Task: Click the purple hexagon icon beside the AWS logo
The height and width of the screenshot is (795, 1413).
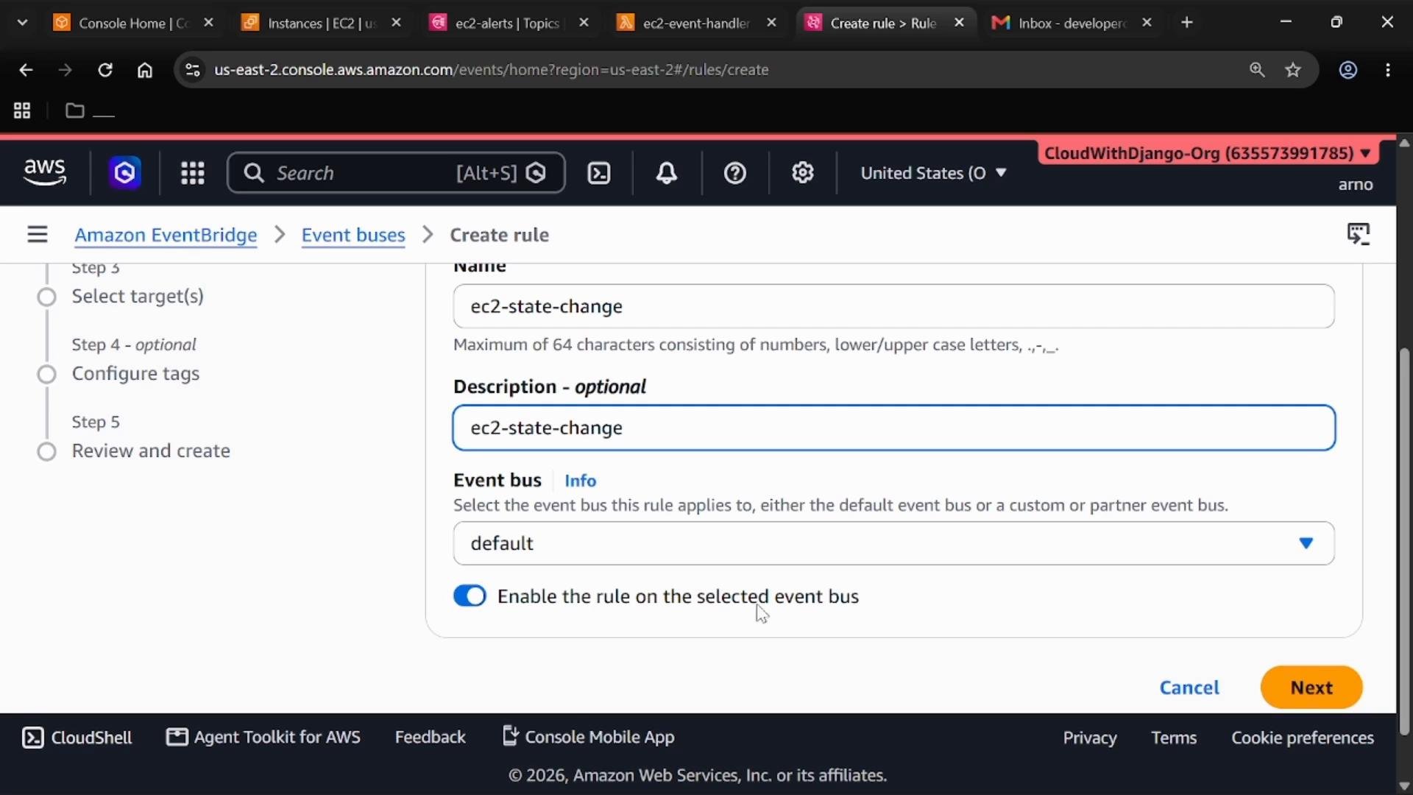Action: (125, 173)
